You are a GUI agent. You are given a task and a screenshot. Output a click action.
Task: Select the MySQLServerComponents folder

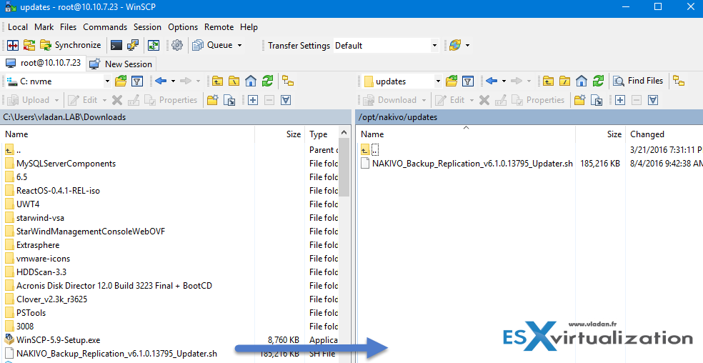pos(66,164)
